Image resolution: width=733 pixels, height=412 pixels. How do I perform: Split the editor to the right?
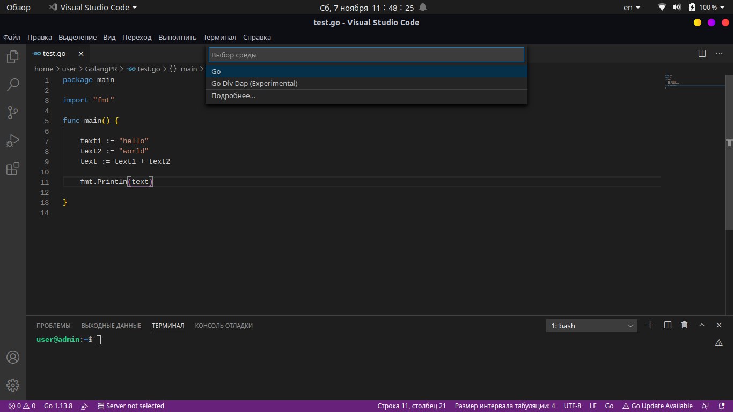702,54
